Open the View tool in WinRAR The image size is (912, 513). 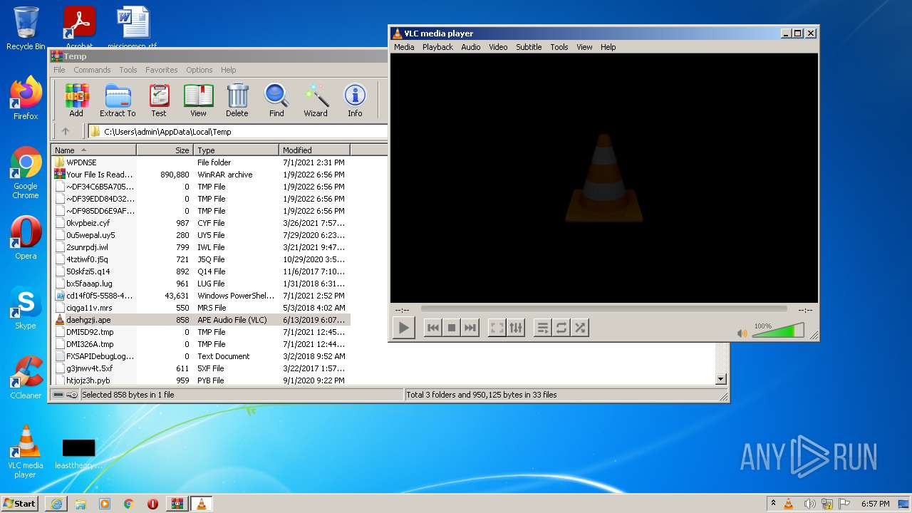198,100
